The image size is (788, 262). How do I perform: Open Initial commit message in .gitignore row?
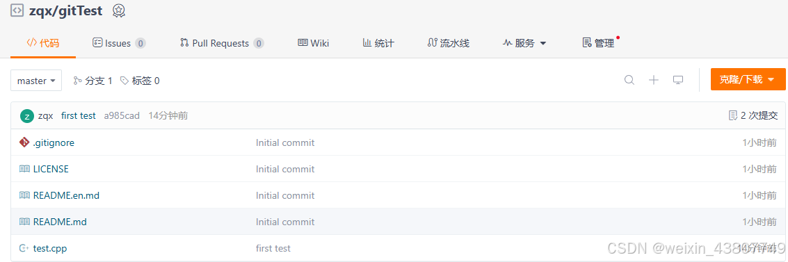click(285, 142)
